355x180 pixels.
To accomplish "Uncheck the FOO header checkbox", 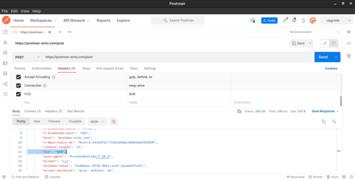I will coord(19,94).
